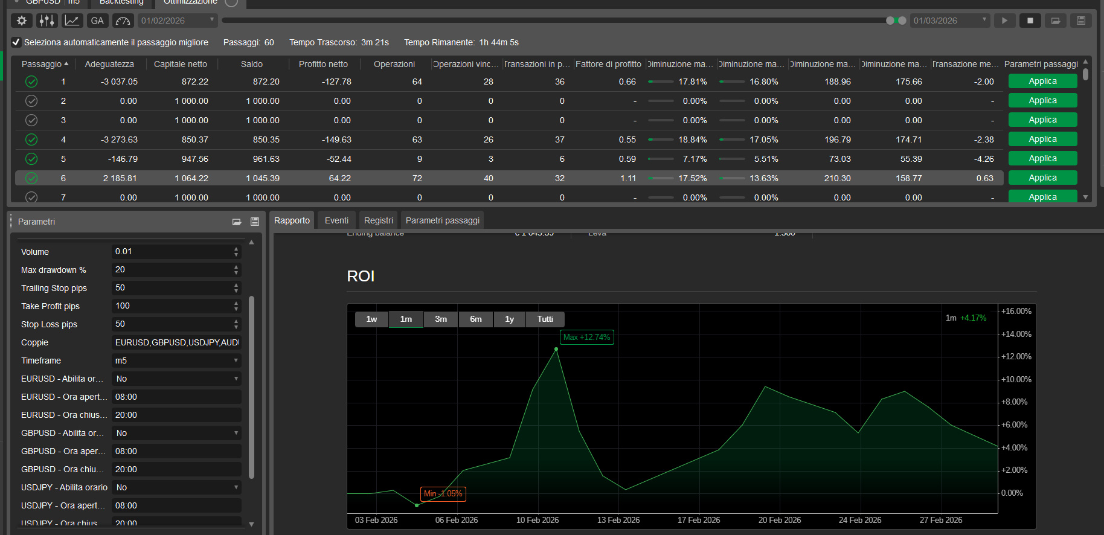
Task: Sort table by Fattore di profitto header
Action: pos(608,64)
